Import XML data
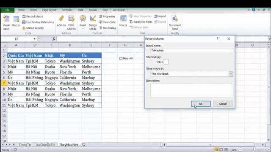Viewport: 271px width, 152px height. [x=160, y=16]
